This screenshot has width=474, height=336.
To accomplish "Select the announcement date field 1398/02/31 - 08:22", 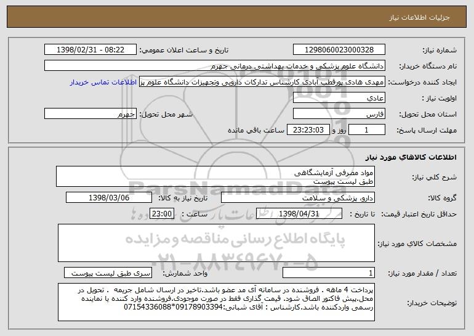I will [90, 50].
